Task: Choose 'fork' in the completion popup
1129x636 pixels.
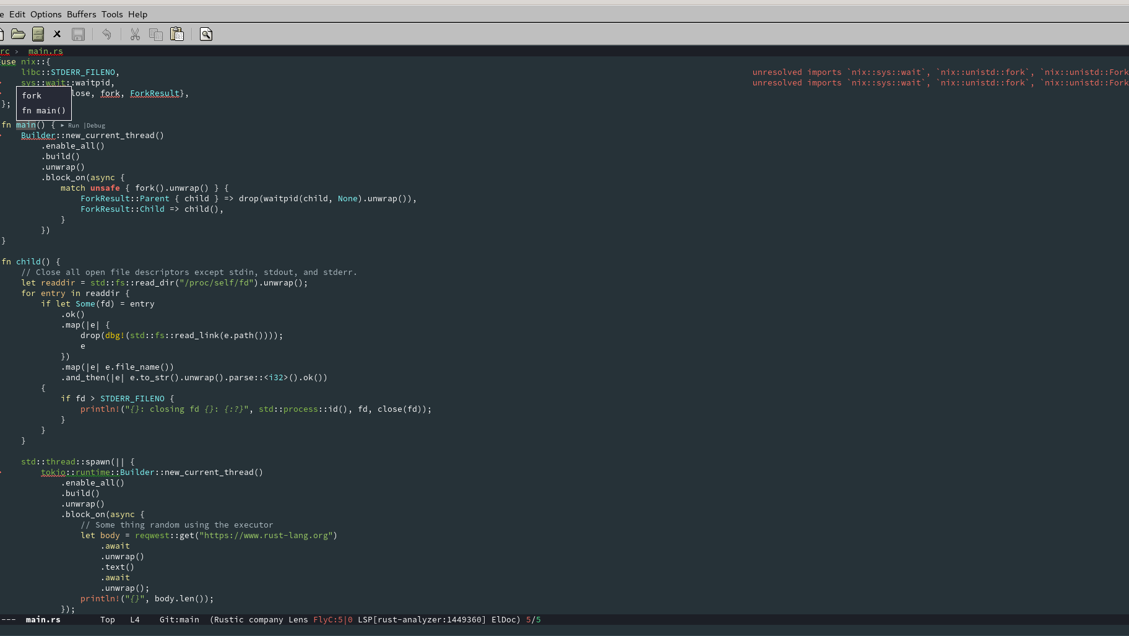Action: (x=32, y=96)
